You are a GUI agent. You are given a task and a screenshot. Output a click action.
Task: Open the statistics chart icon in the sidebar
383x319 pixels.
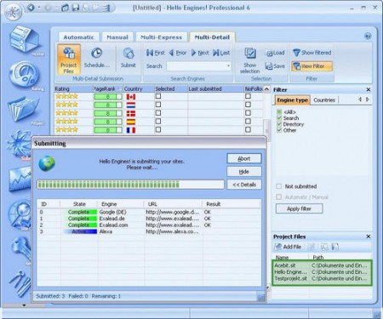(20, 179)
